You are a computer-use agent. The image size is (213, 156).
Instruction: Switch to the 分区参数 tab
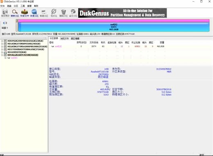54,38
